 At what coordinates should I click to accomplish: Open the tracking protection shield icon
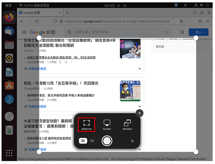click(x=56, y=21)
